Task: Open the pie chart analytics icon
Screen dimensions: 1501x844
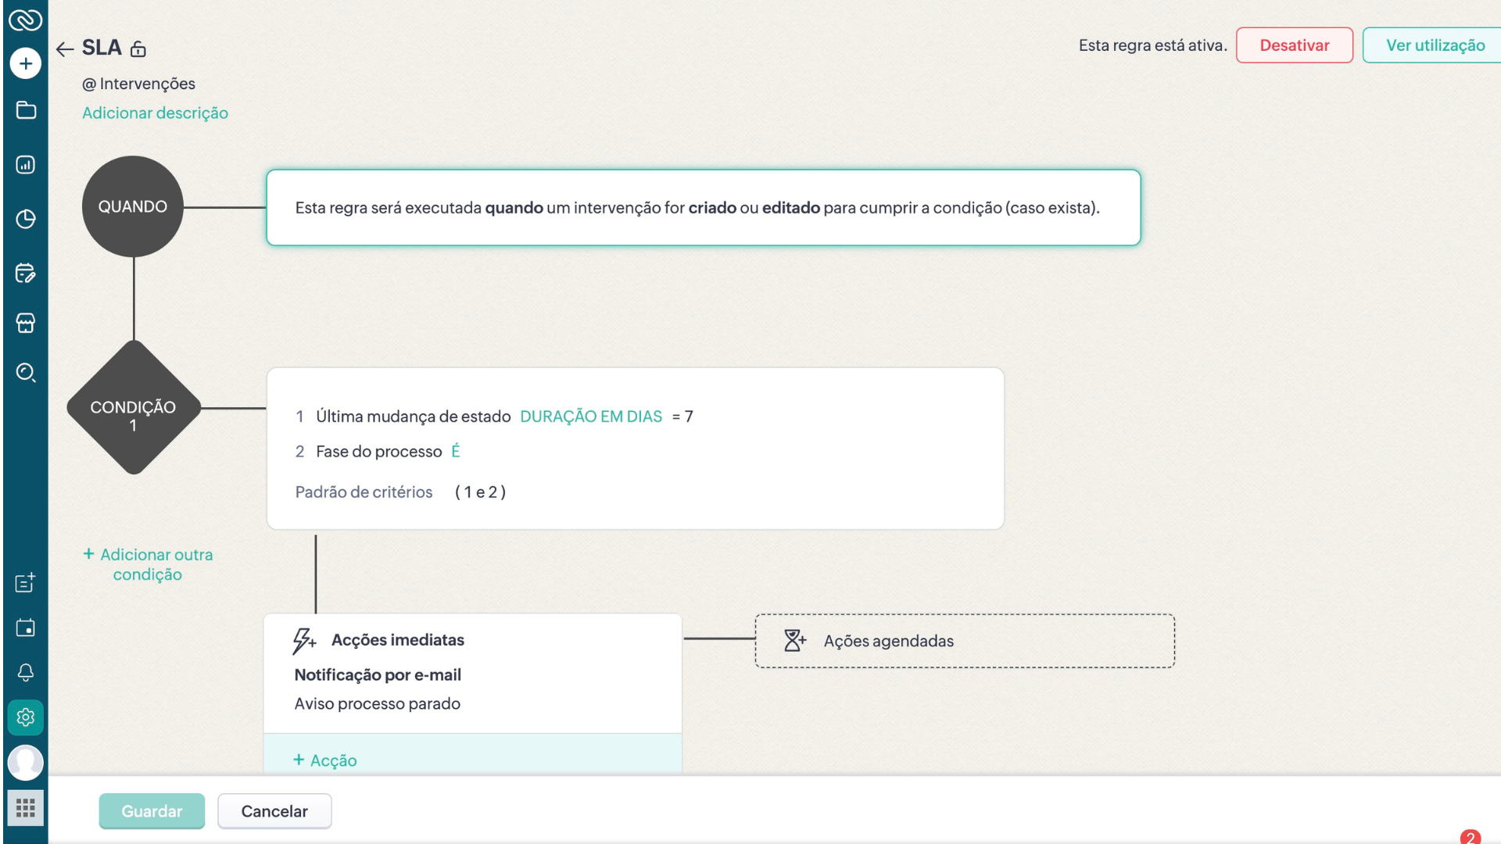Action: point(26,219)
